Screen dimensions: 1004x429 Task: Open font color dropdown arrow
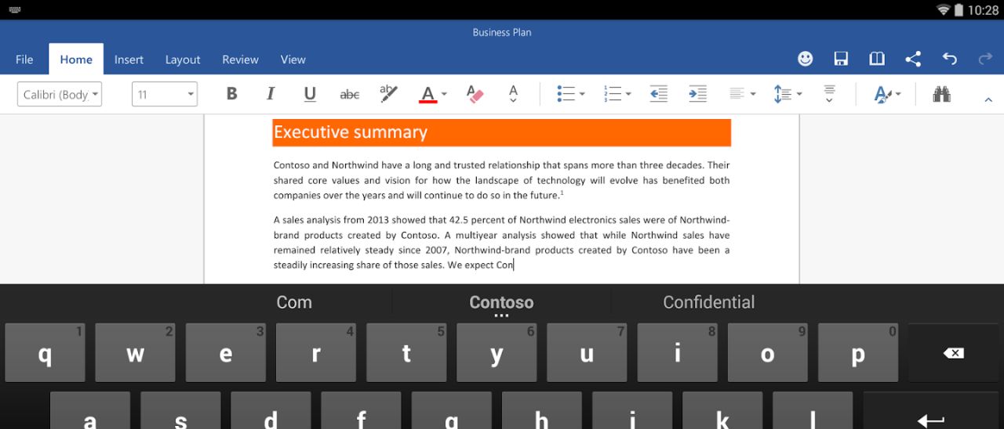pyautogui.click(x=444, y=94)
